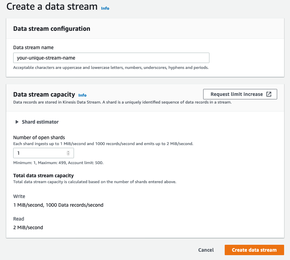Open the Info help beside page title

[x=105, y=8]
